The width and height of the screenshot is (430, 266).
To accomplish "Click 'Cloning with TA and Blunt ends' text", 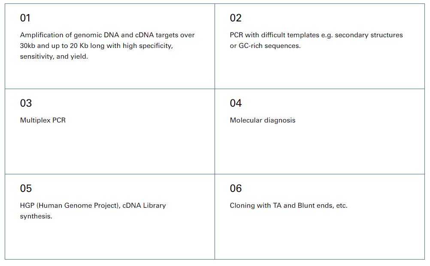I will tap(284, 206).
